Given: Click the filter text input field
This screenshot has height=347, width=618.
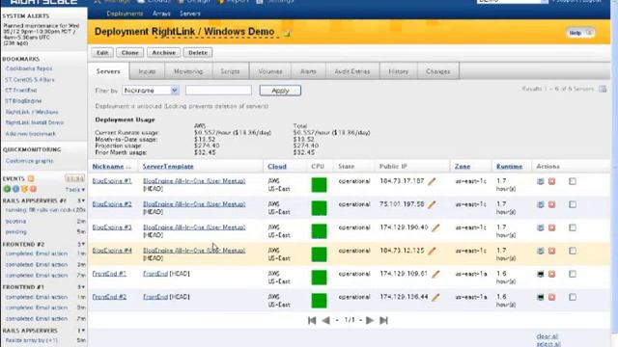Looking at the screenshot, I should point(218,91).
